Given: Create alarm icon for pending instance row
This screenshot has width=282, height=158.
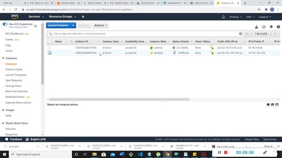Looking at the screenshot, I should (212, 53).
